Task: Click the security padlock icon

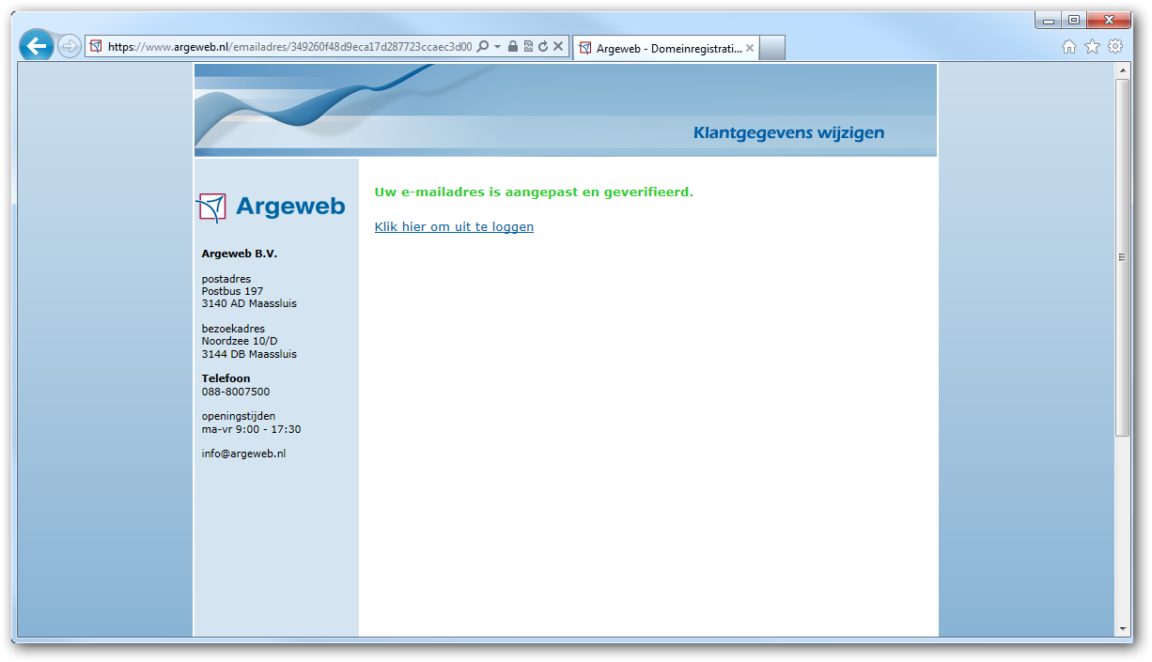Action: click(x=513, y=46)
